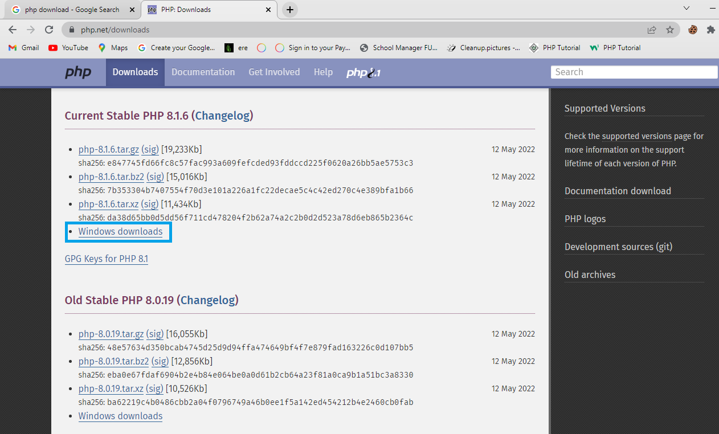The image size is (719, 434).
Task: Open the Gmail bookmark
Action: pos(24,48)
